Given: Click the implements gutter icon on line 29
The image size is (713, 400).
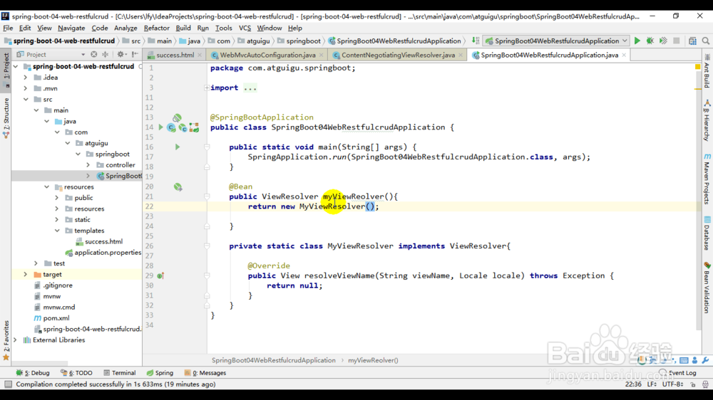Looking at the screenshot, I should click(x=160, y=275).
